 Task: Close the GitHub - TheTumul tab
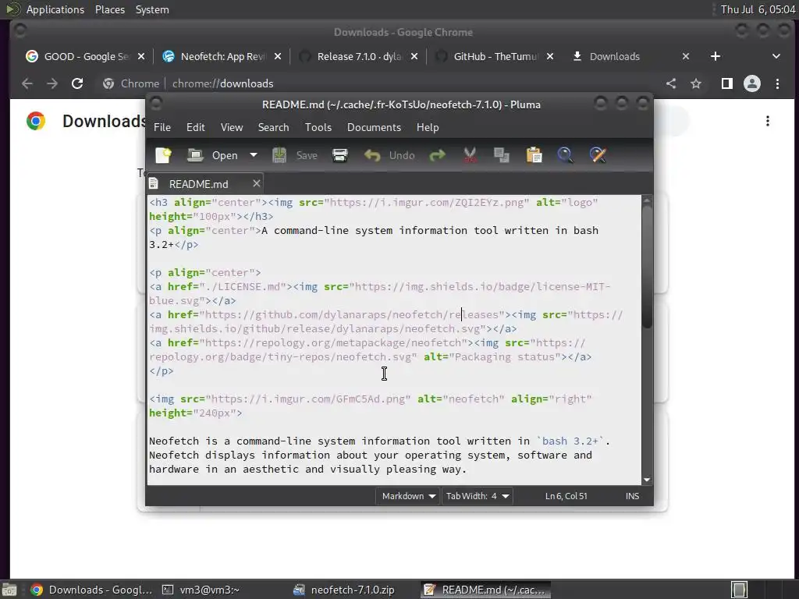coord(550,56)
